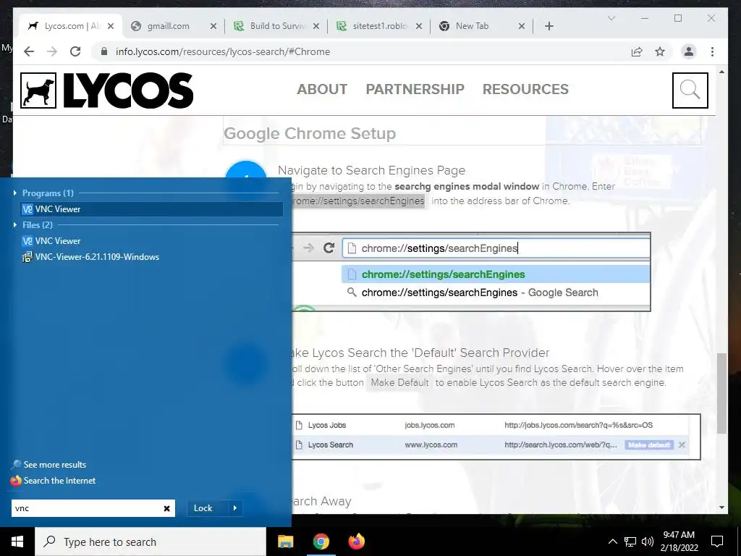View site info padlock icon
The image size is (741, 556).
pyautogui.click(x=104, y=51)
